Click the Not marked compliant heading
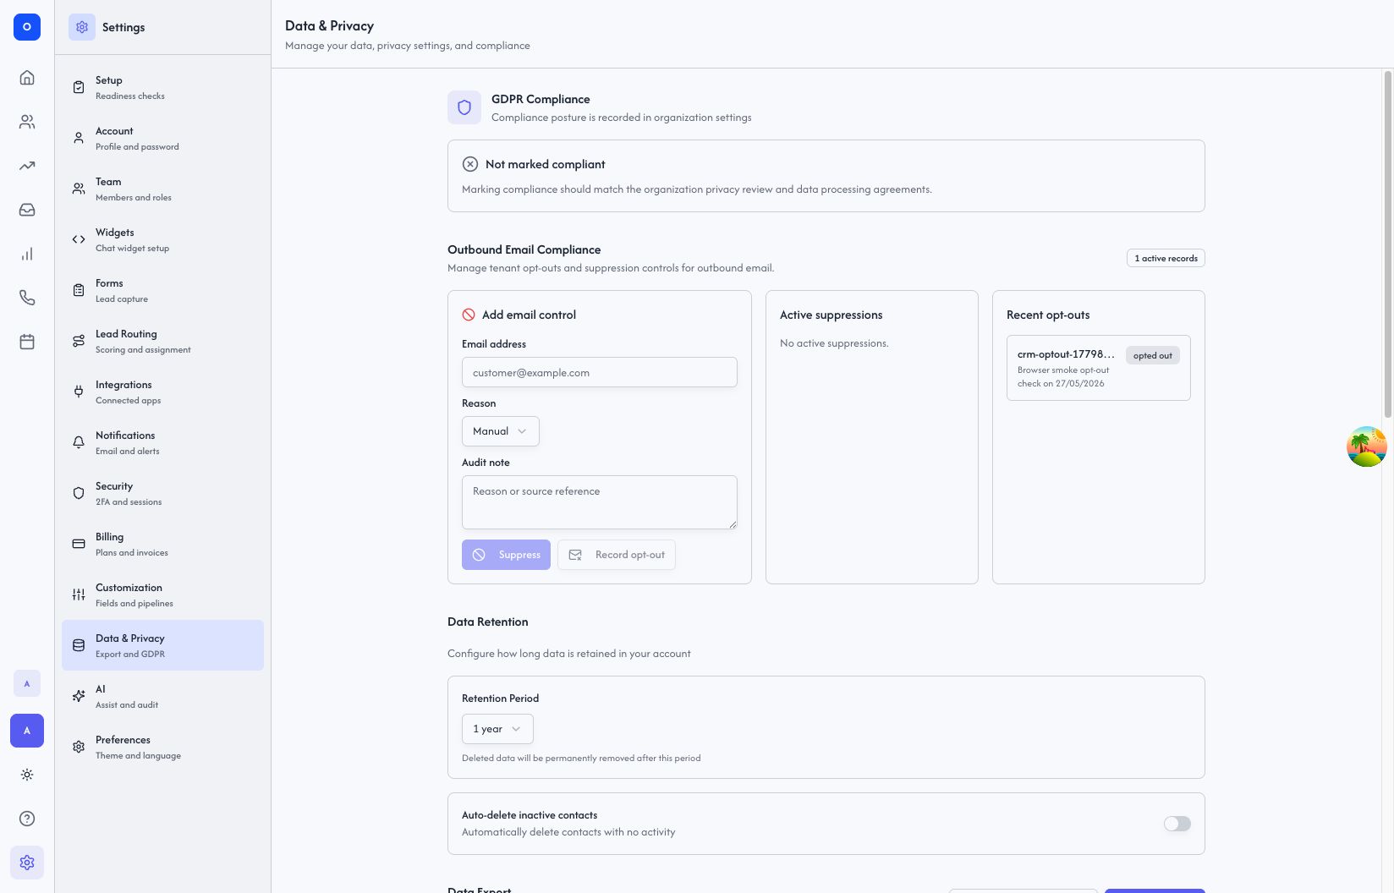 (x=546, y=164)
